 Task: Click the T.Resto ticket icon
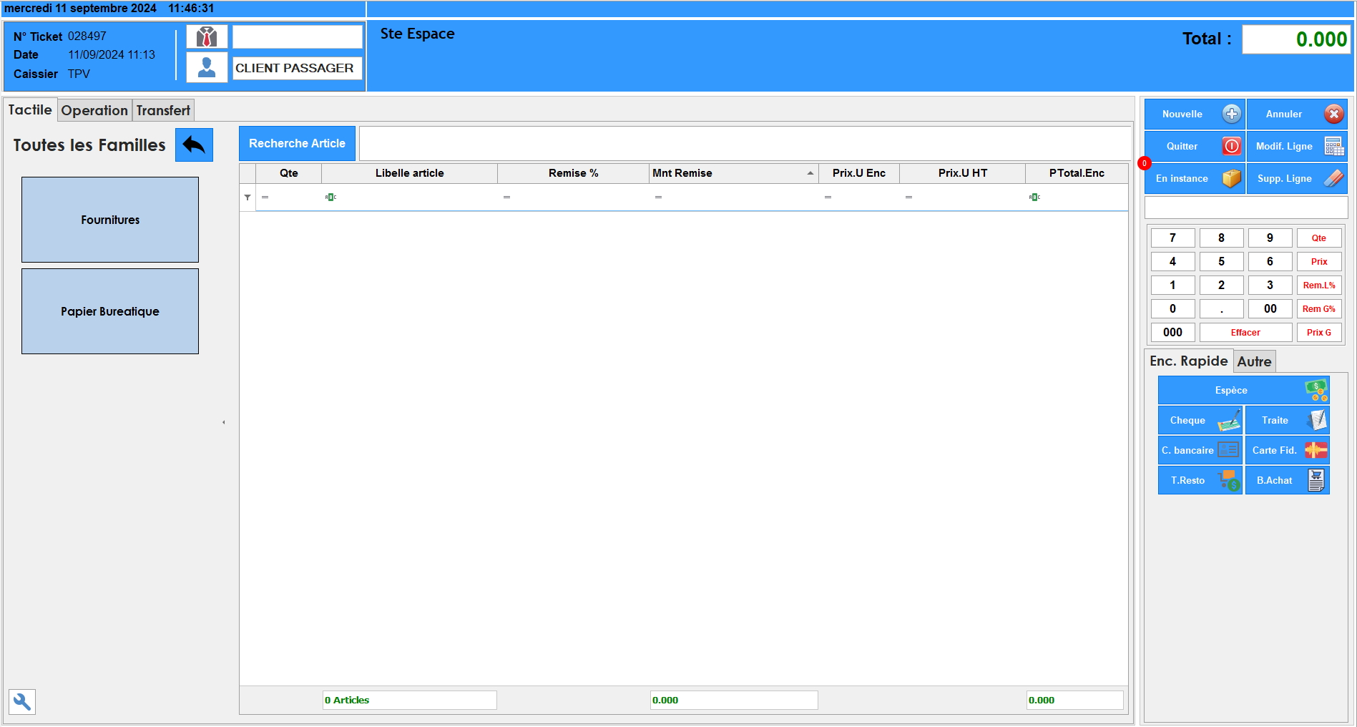click(1229, 480)
